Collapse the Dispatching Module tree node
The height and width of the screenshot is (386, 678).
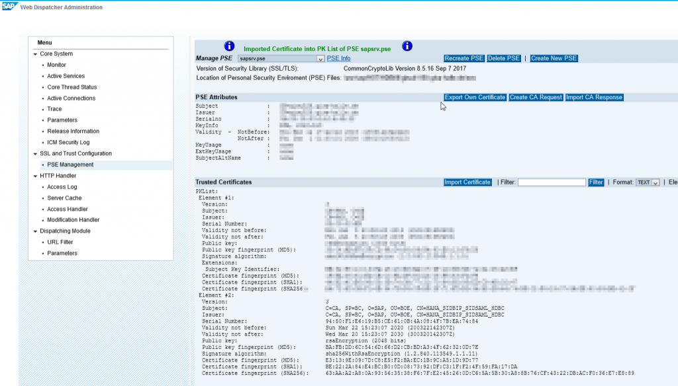tap(36, 231)
